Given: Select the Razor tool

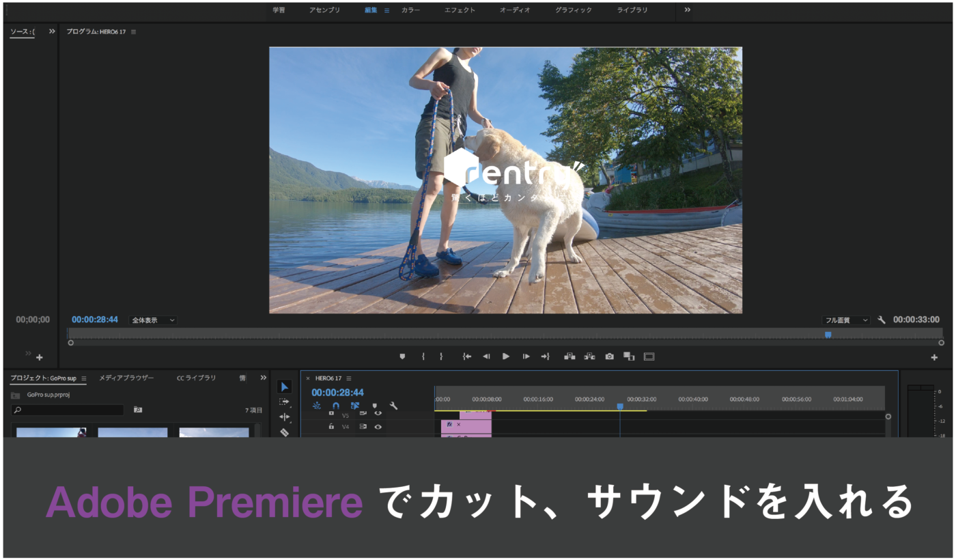Looking at the screenshot, I should (x=285, y=432).
